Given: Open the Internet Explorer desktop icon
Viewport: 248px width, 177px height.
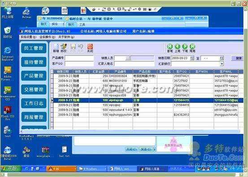Looking at the screenshot, I should tap(8, 54).
